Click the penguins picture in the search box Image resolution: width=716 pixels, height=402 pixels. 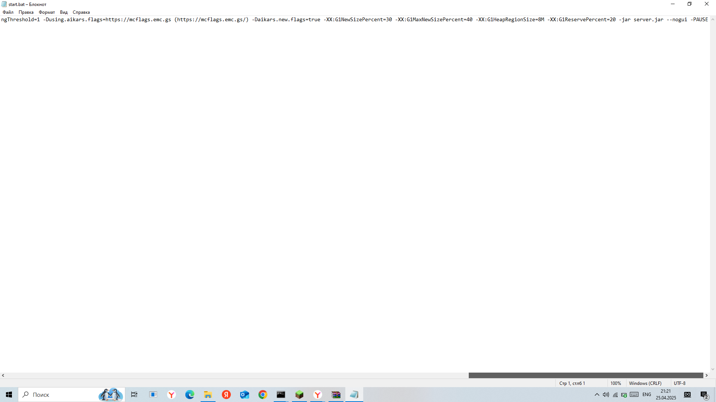(110, 395)
